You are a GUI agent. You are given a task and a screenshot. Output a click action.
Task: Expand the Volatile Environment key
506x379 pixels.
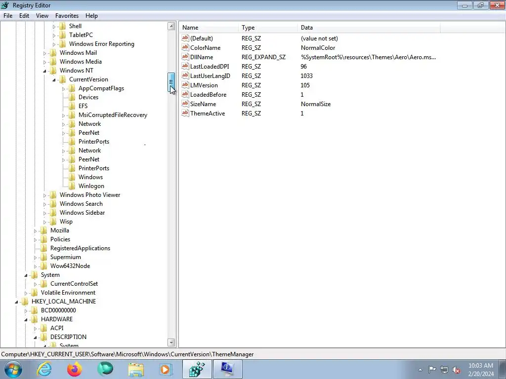point(26,293)
